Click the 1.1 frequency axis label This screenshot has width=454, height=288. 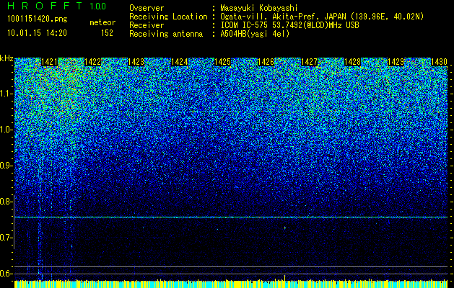pos(6,94)
